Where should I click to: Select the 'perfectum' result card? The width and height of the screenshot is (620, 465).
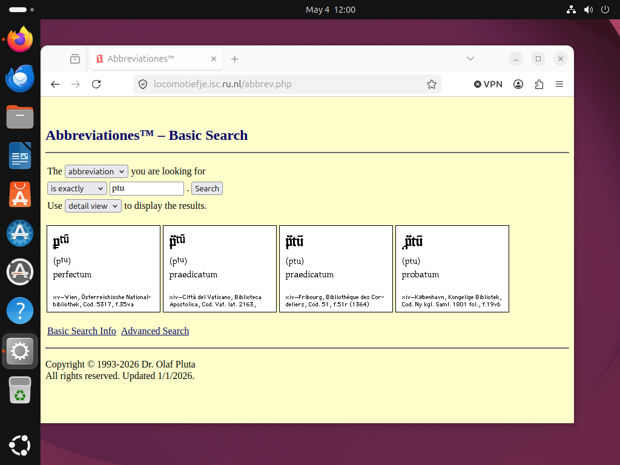104,269
